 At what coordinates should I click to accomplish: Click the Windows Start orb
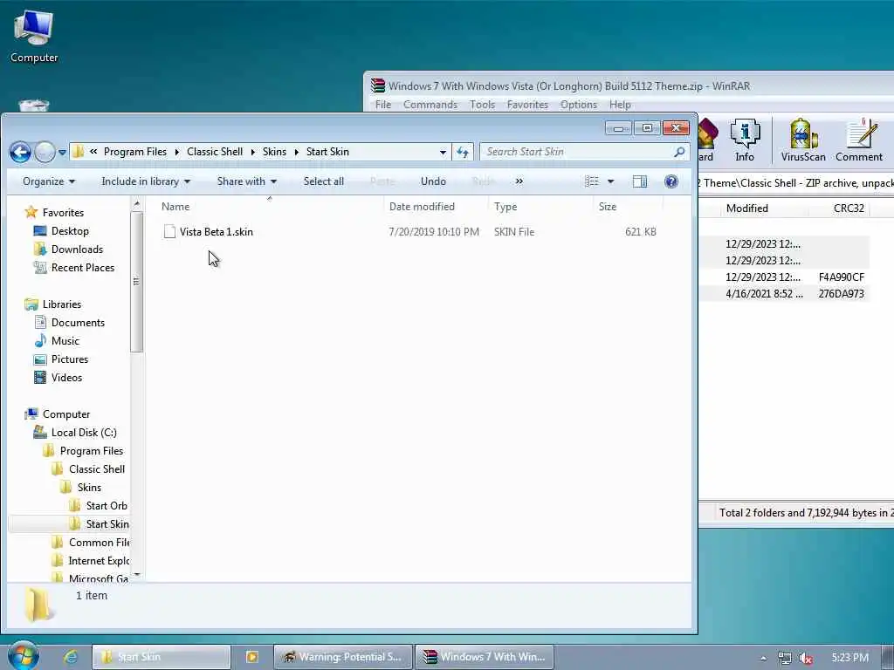(24, 656)
